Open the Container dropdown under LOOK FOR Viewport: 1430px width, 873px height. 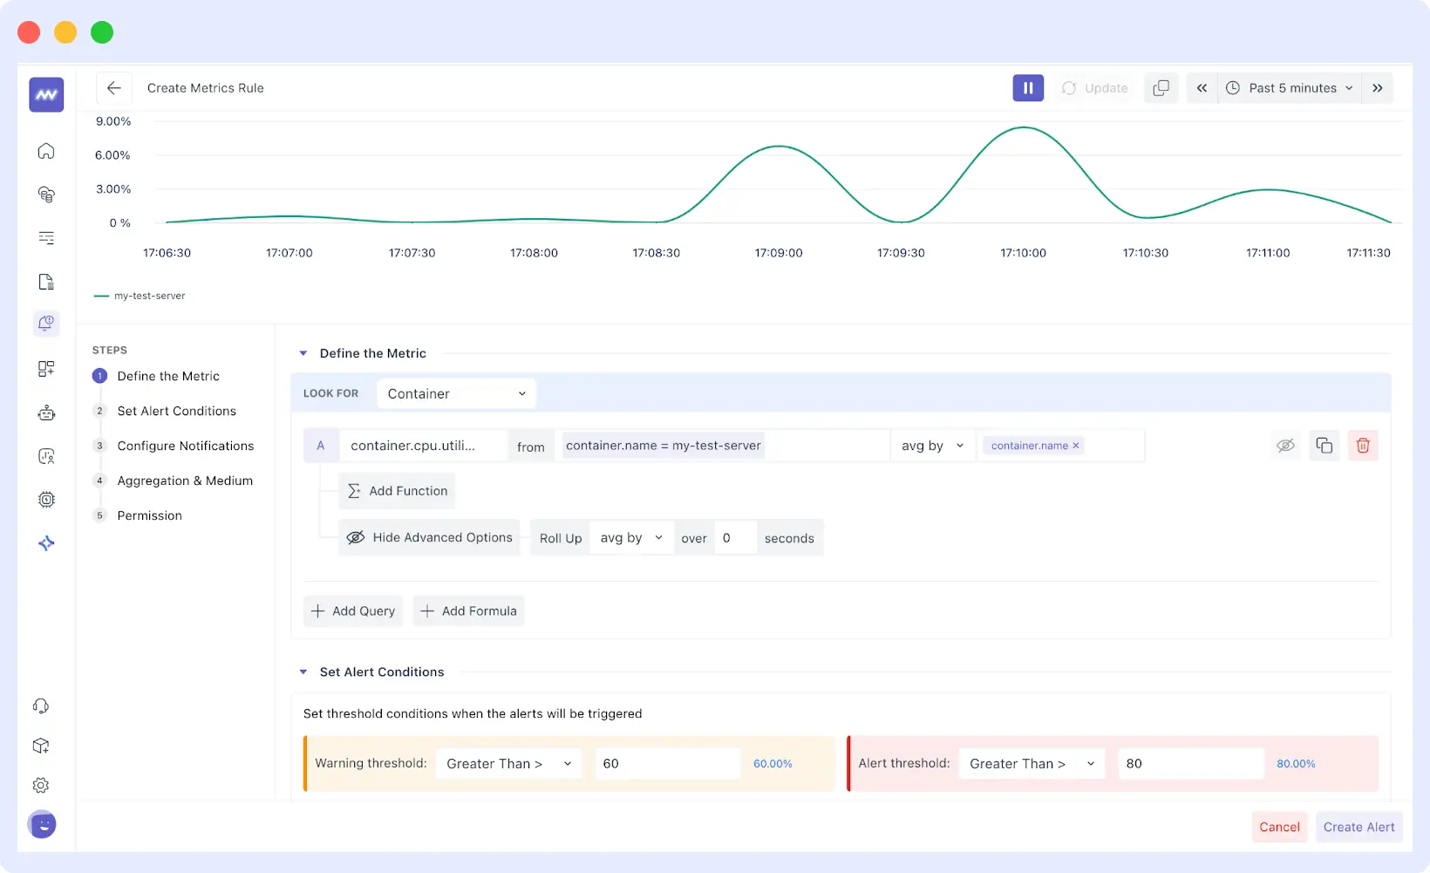455,393
